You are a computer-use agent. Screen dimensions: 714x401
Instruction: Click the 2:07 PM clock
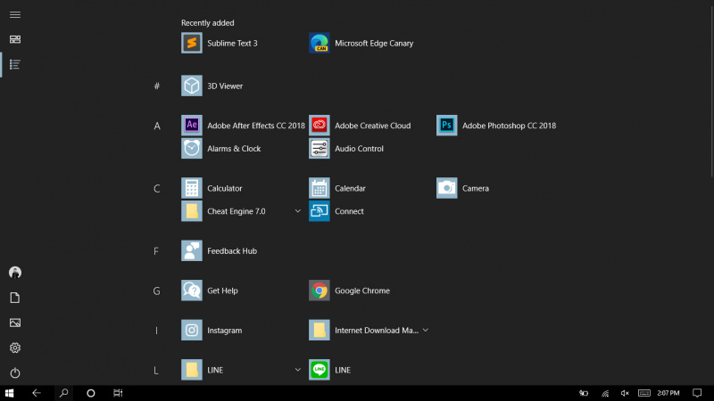click(x=668, y=393)
